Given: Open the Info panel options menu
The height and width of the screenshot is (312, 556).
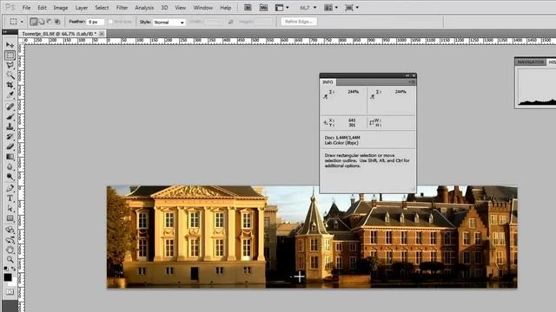Looking at the screenshot, I should [x=412, y=82].
